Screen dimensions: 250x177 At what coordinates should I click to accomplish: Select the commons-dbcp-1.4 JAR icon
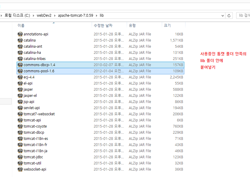[20, 65]
